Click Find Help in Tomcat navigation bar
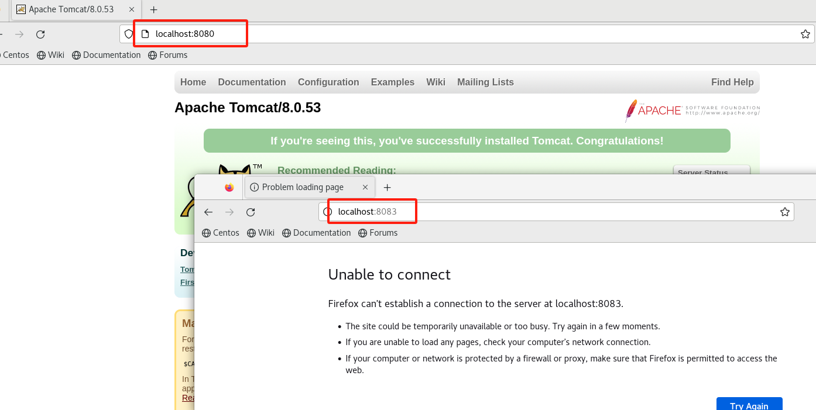Image resolution: width=816 pixels, height=410 pixels. pyautogui.click(x=732, y=82)
